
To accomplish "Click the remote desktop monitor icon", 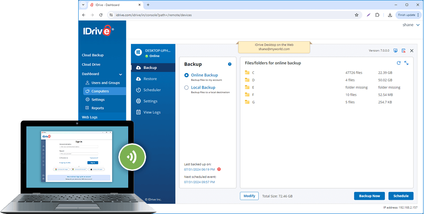I will pos(396,51).
